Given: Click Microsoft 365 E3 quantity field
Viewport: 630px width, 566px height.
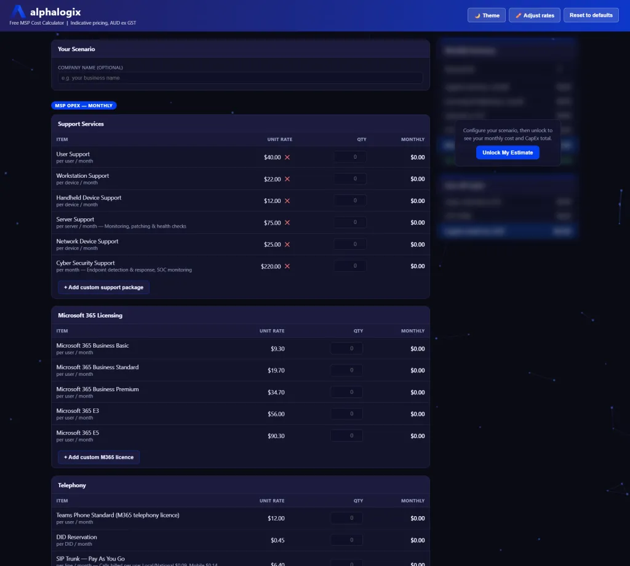Looking at the screenshot, I should point(347,414).
